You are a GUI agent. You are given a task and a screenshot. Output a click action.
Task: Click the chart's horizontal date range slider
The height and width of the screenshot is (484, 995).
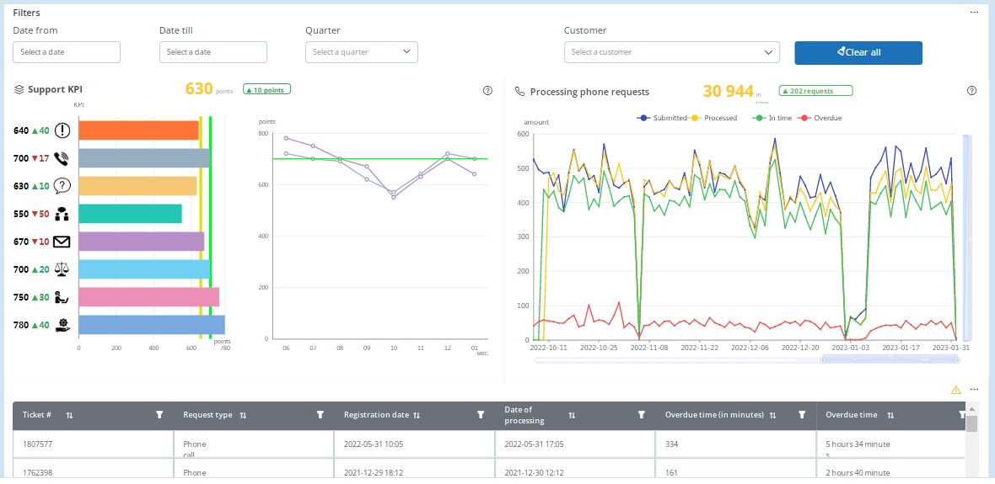click(890, 360)
